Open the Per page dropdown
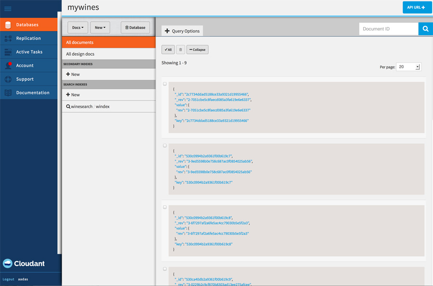 click(408, 67)
